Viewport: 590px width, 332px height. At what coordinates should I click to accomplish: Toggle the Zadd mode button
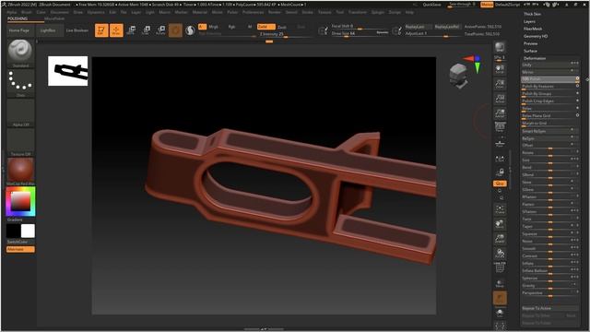266,27
